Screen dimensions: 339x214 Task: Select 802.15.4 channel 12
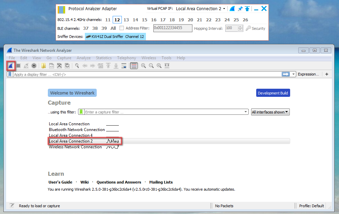(117, 20)
